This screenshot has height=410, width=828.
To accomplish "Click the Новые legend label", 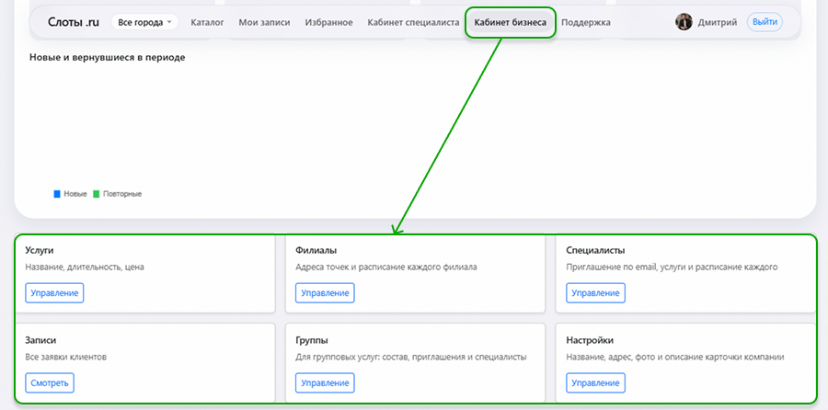I will 75,194.
